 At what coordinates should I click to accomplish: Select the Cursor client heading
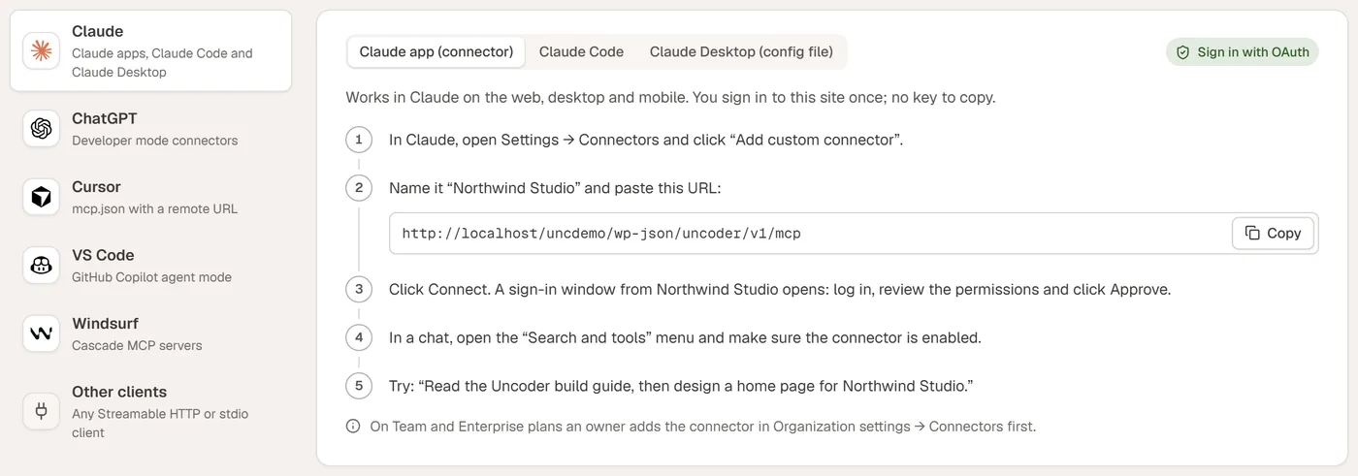pos(96,187)
